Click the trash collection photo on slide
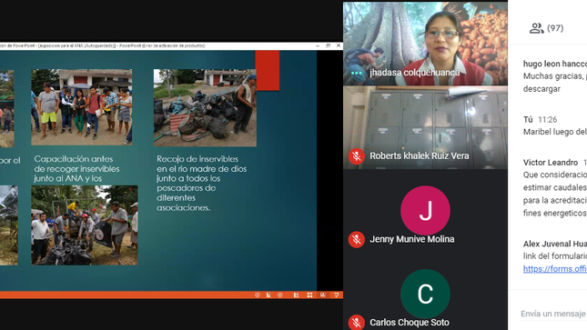587x330 pixels. 205,107
